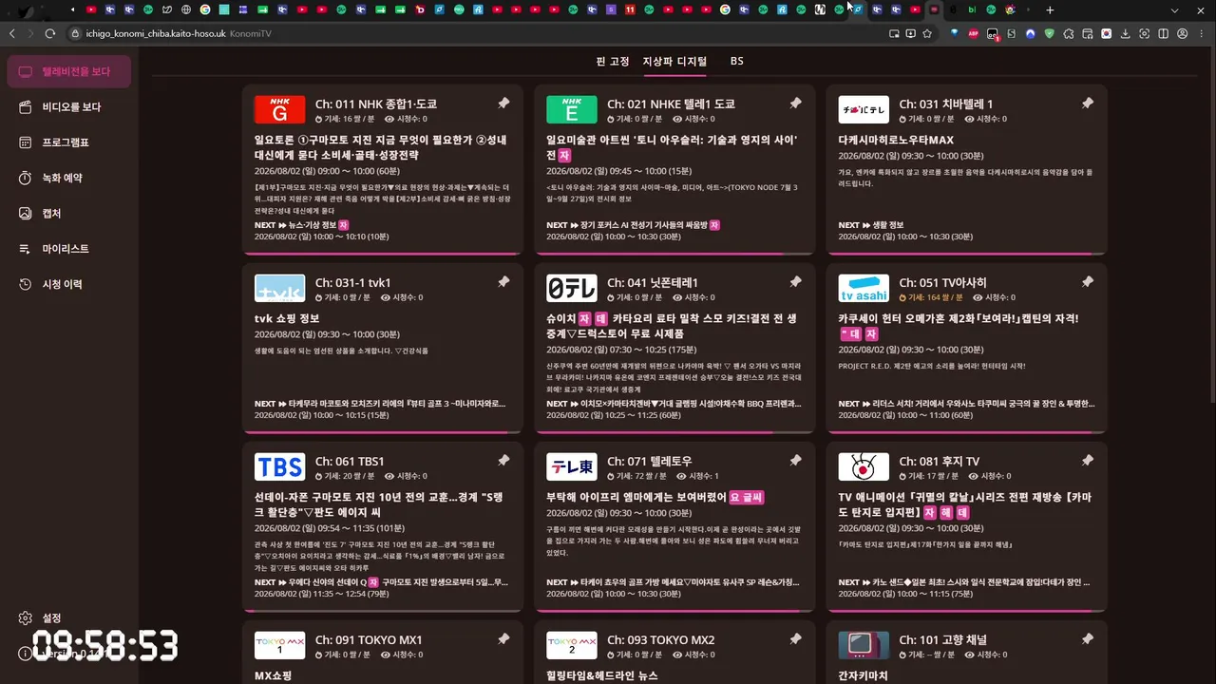Switch to 지상파 디지털 tab
1216x684 pixels.
coord(674,61)
